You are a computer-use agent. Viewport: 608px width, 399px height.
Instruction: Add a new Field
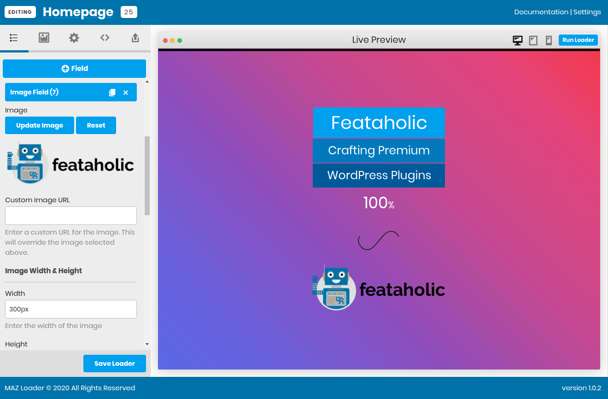(74, 69)
